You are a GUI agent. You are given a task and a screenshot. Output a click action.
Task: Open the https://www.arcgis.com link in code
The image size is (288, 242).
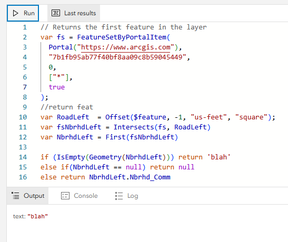click(125, 47)
